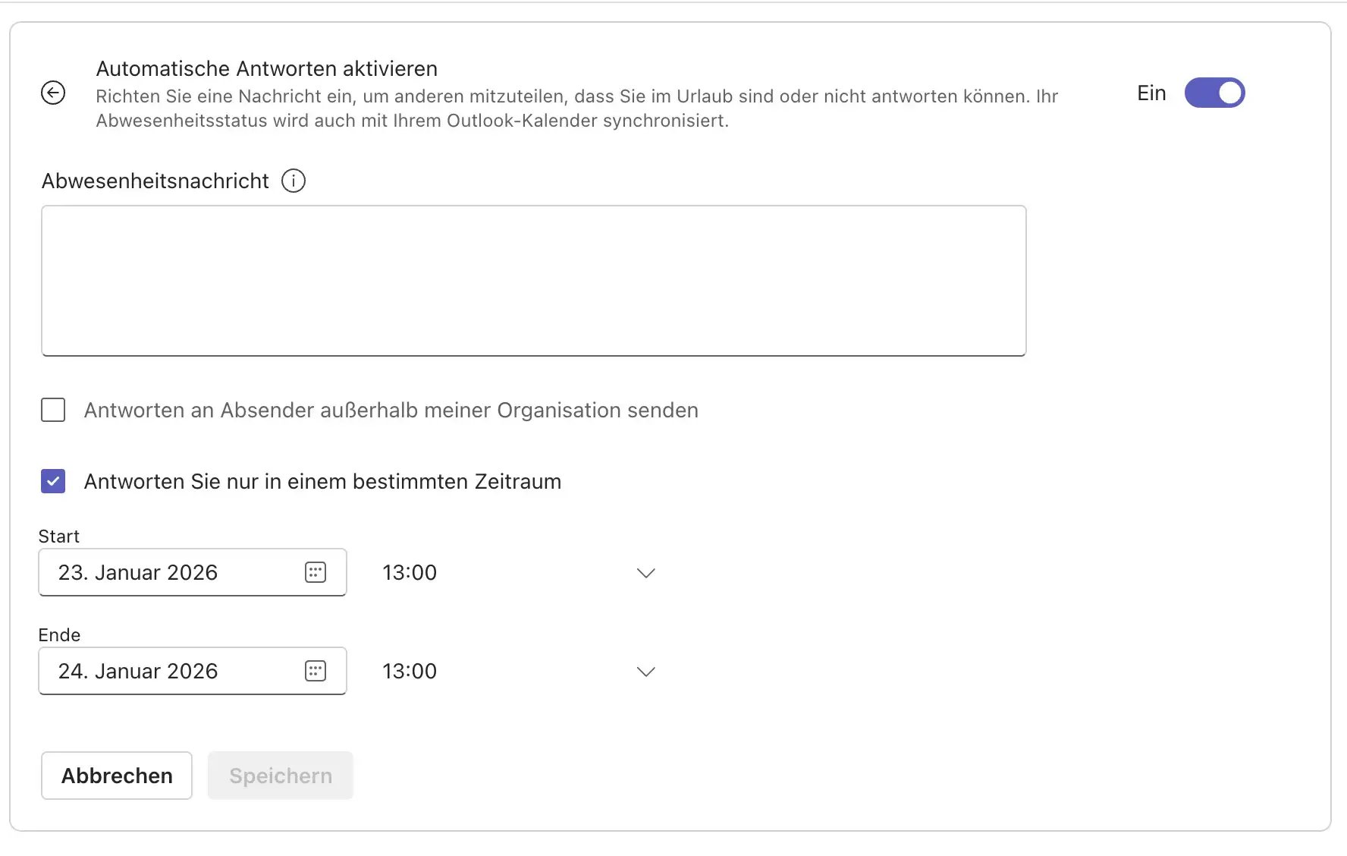This screenshot has width=1347, height=856.
Task: Click the Ende 13:00 time value
Action: pos(409,671)
